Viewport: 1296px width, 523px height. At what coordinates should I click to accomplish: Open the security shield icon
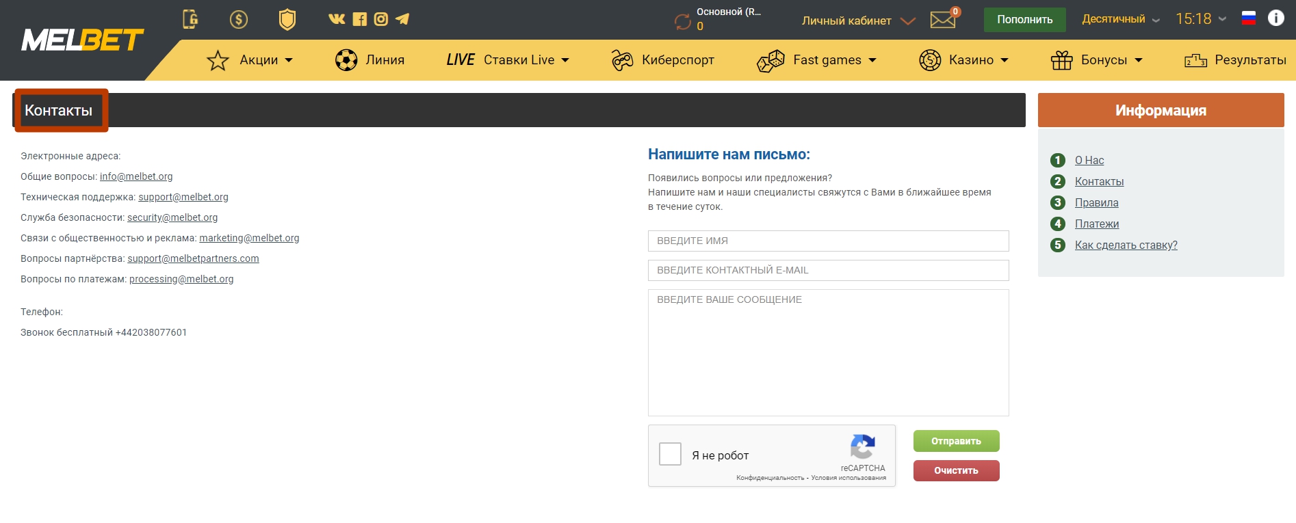287,19
